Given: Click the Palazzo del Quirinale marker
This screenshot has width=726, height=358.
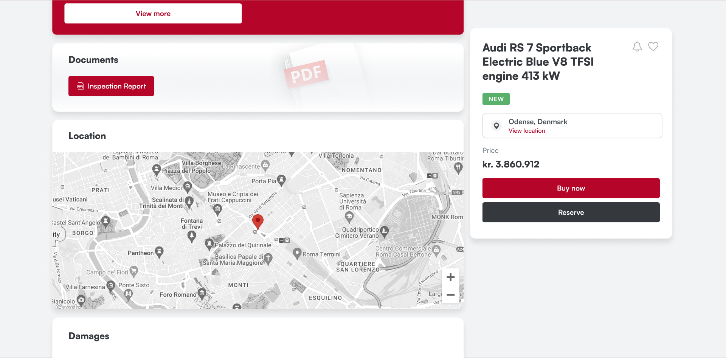Looking at the screenshot, I should point(209,244).
